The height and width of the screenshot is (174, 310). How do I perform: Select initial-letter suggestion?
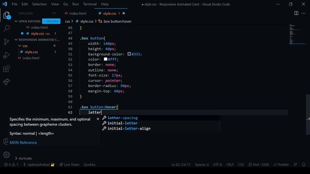tap(161, 123)
